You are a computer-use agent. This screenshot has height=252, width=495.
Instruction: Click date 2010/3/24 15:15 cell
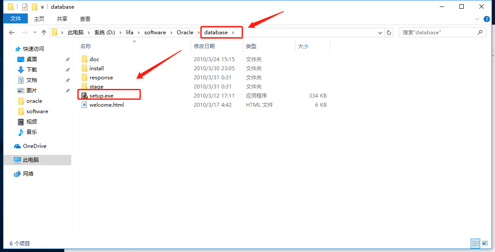(x=214, y=59)
